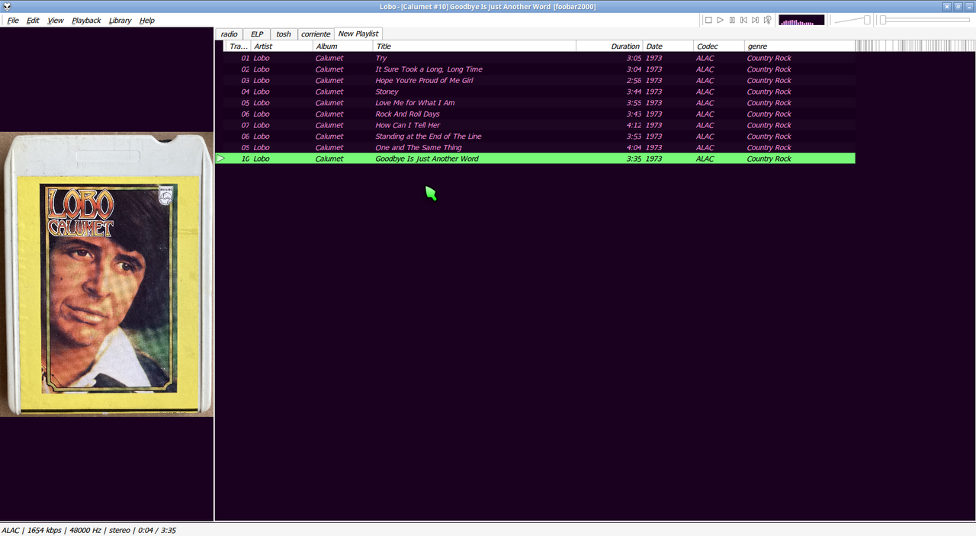Click the 4:12 duration cell
976x536 pixels.
(634, 125)
